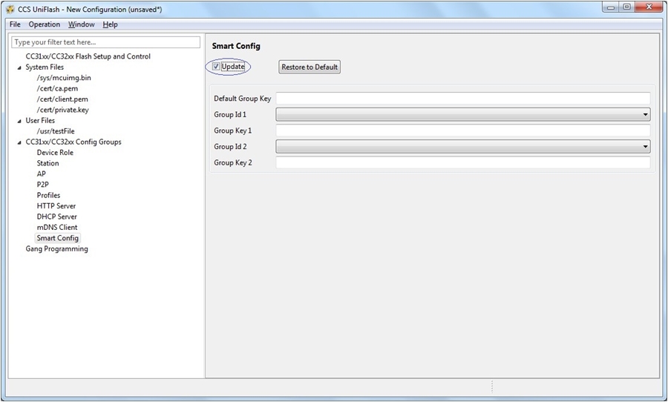Open Device Role config group
668x402 pixels.
tap(55, 153)
